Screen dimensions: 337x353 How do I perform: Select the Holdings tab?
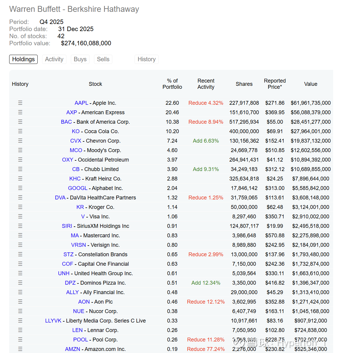tap(23, 59)
